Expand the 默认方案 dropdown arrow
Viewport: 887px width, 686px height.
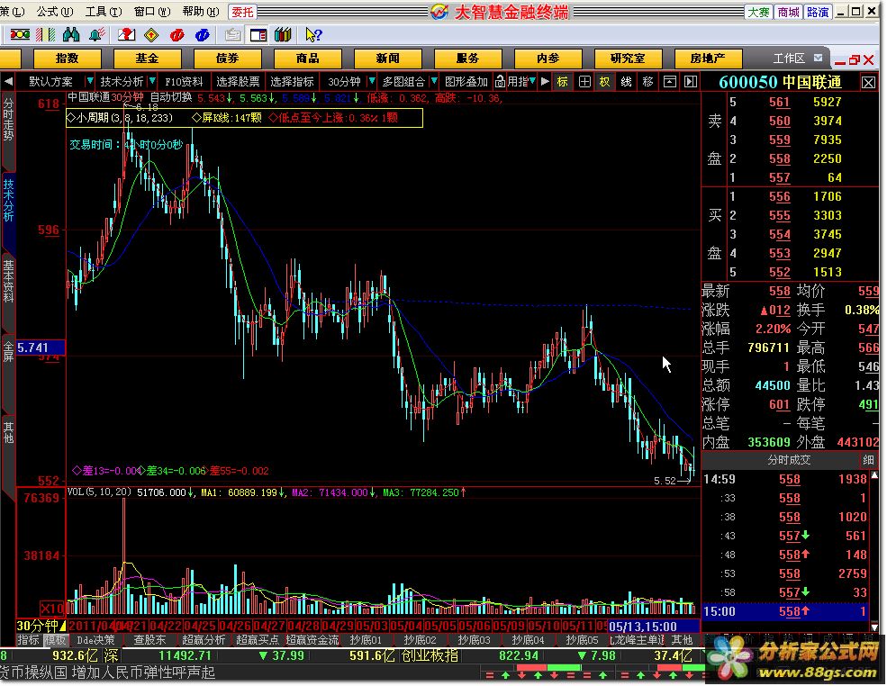click(x=89, y=82)
